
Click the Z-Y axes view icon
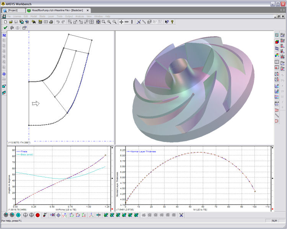point(72,215)
